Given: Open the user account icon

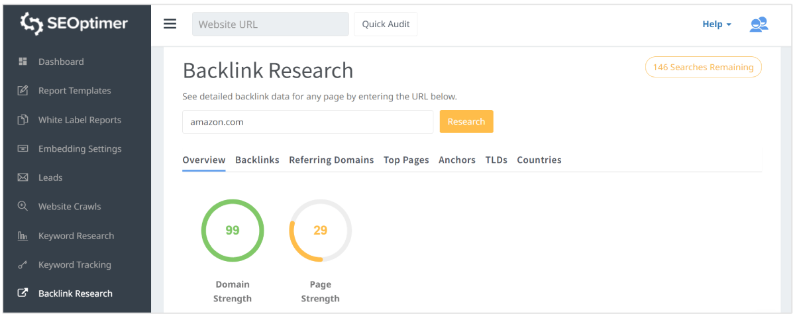Looking at the screenshot, I should click(759, 25).
